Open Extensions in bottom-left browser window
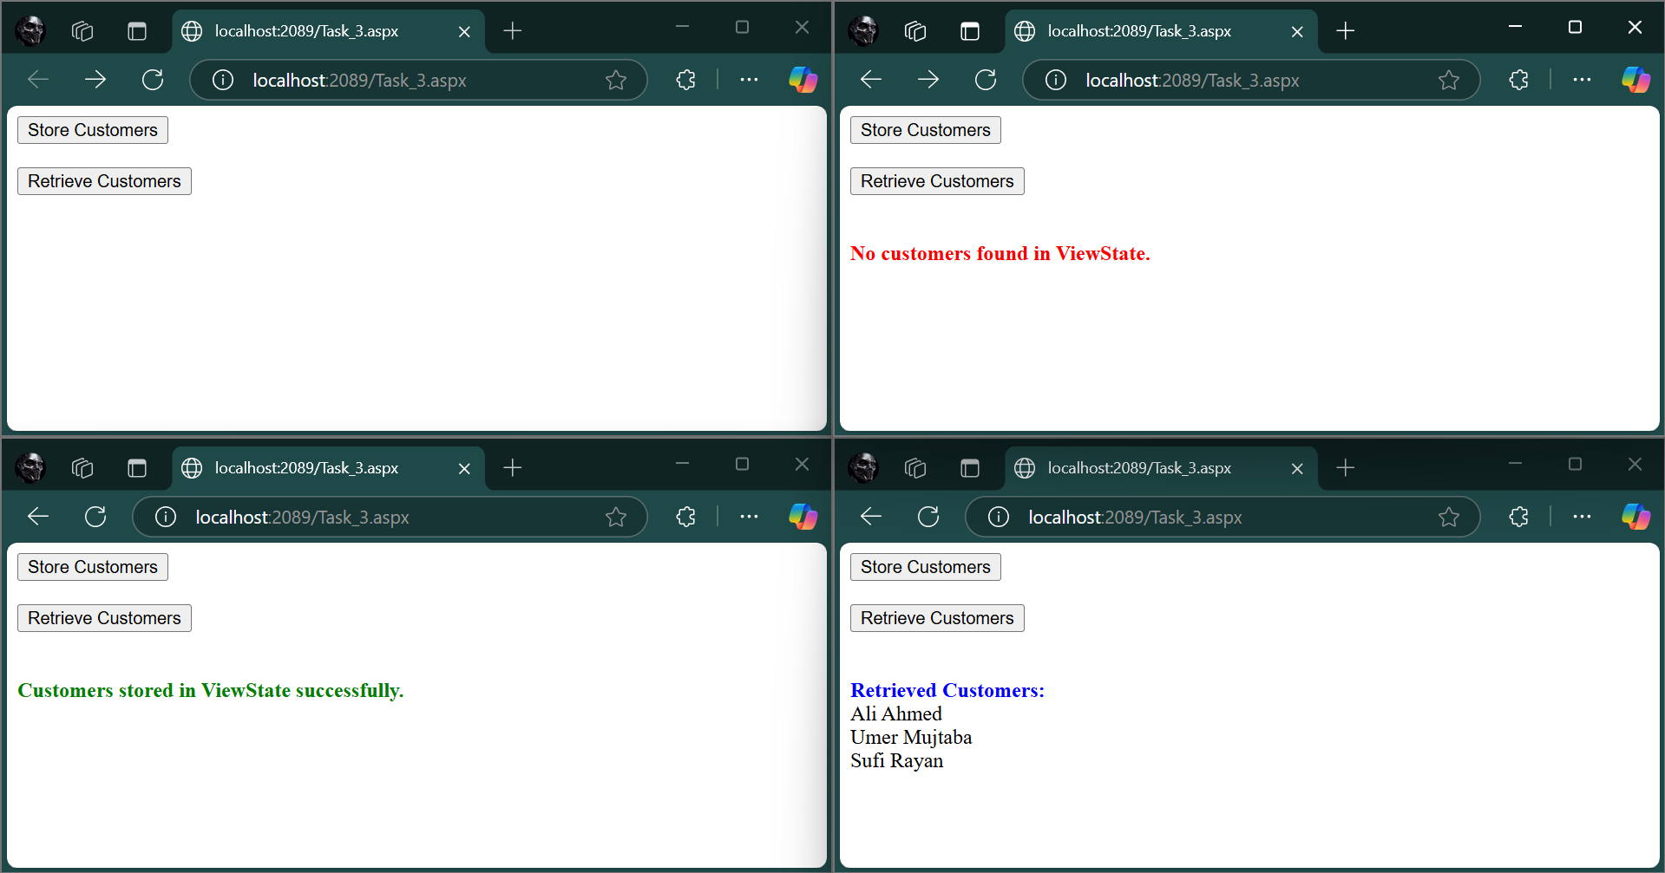 tap(685, 517)
